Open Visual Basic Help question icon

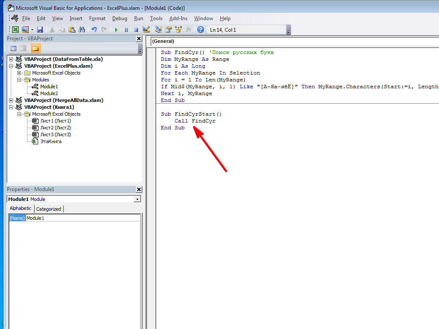click(x=201, y=30)
